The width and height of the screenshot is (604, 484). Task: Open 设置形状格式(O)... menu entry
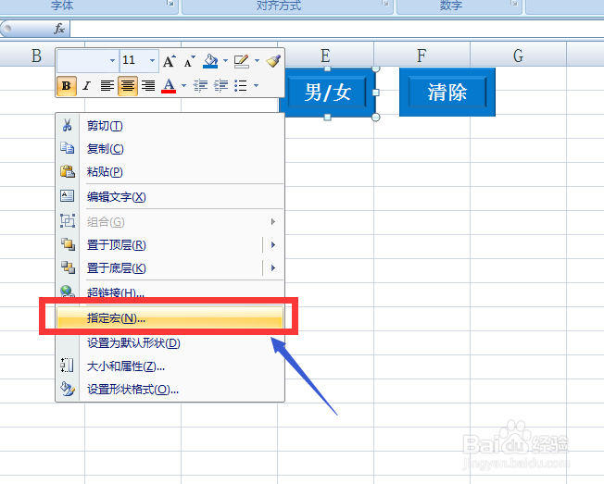(x=170, y=390)
